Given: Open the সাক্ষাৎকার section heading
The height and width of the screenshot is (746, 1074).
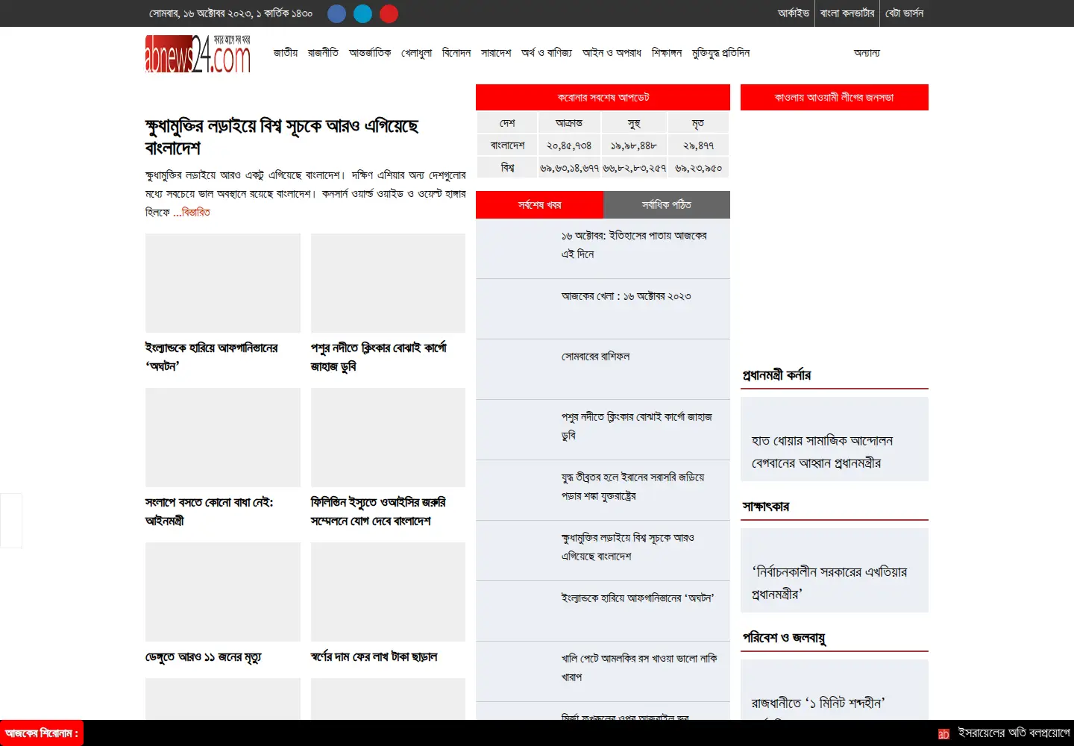Looking at the screenshot, I should pos(765,507).
